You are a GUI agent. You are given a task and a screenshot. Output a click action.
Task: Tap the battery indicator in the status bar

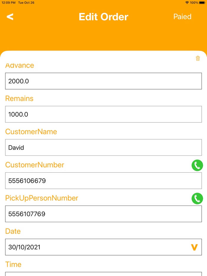click(202, 3)
